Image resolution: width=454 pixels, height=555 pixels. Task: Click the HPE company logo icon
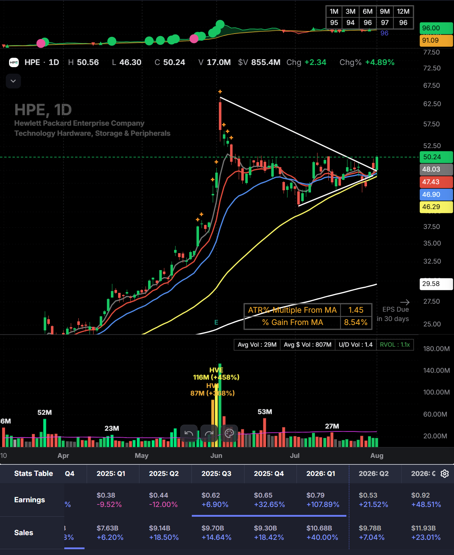(14, 62)
